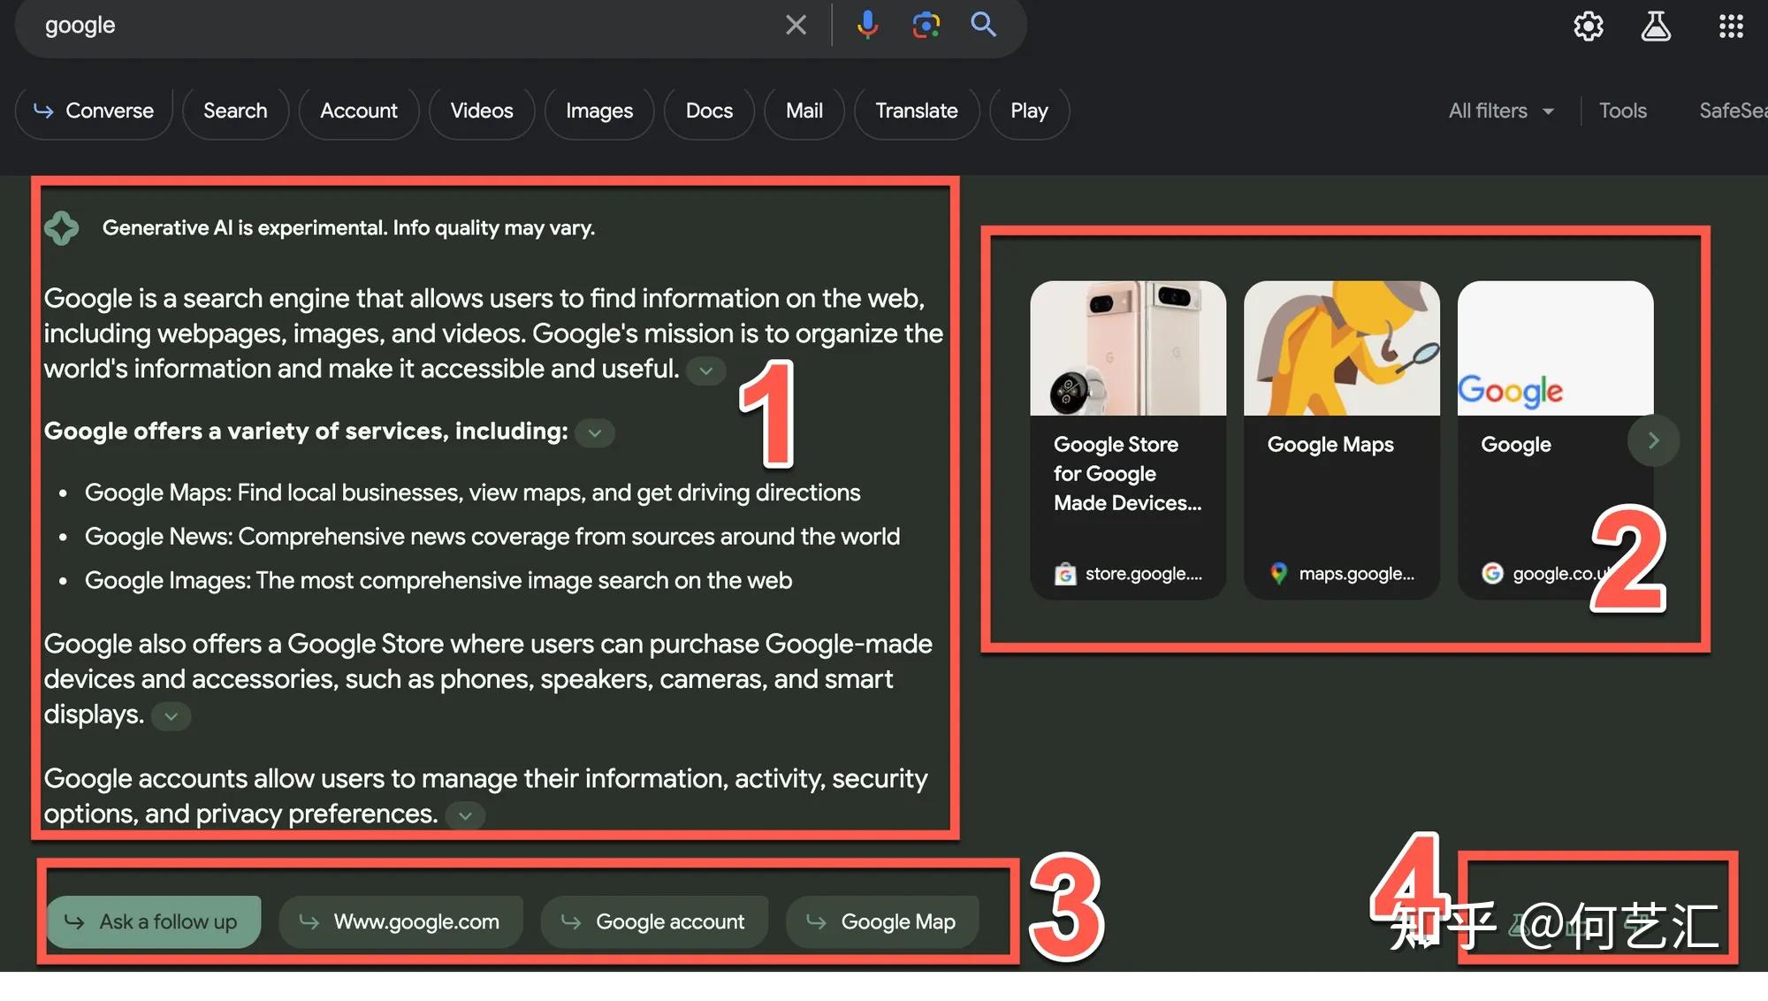This screenshot has height=1001, width=1768.
Task: Click the Generative AI sparkle icon
Action: [62, 227]
